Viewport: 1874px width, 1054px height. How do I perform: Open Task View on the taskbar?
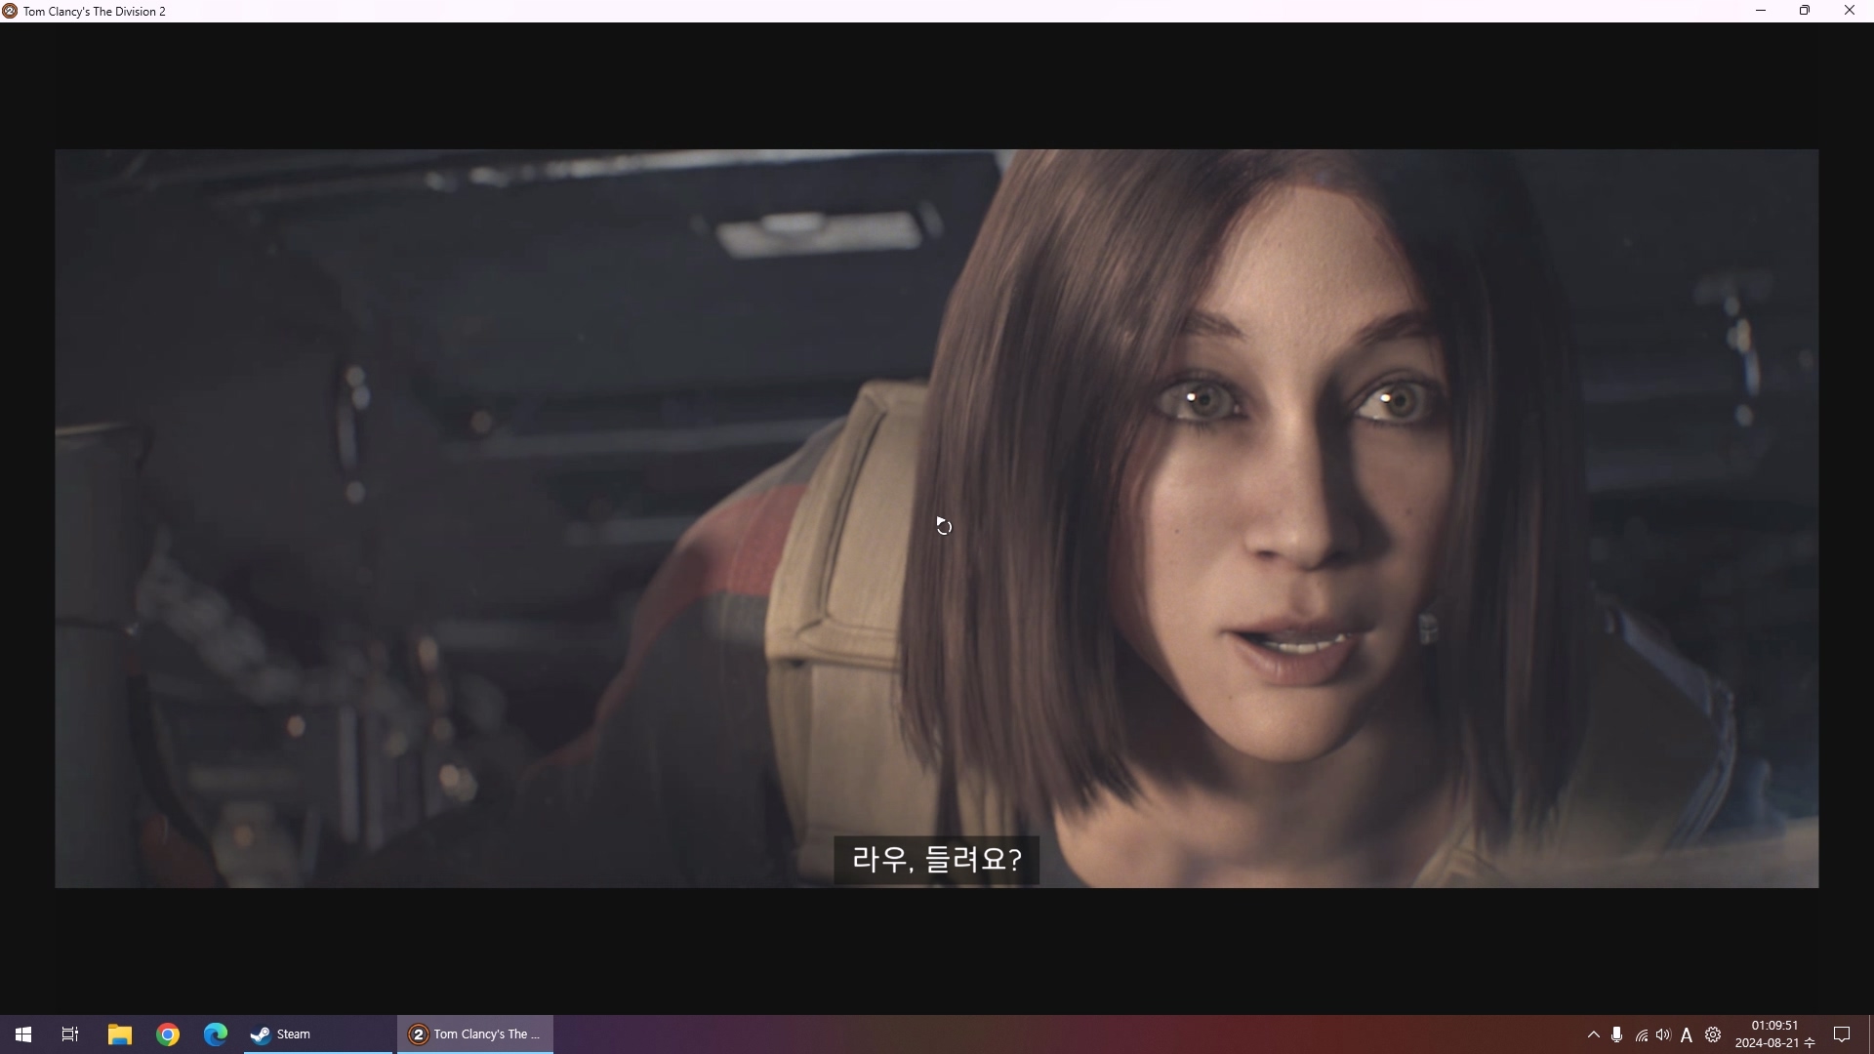pos(70,1034)
